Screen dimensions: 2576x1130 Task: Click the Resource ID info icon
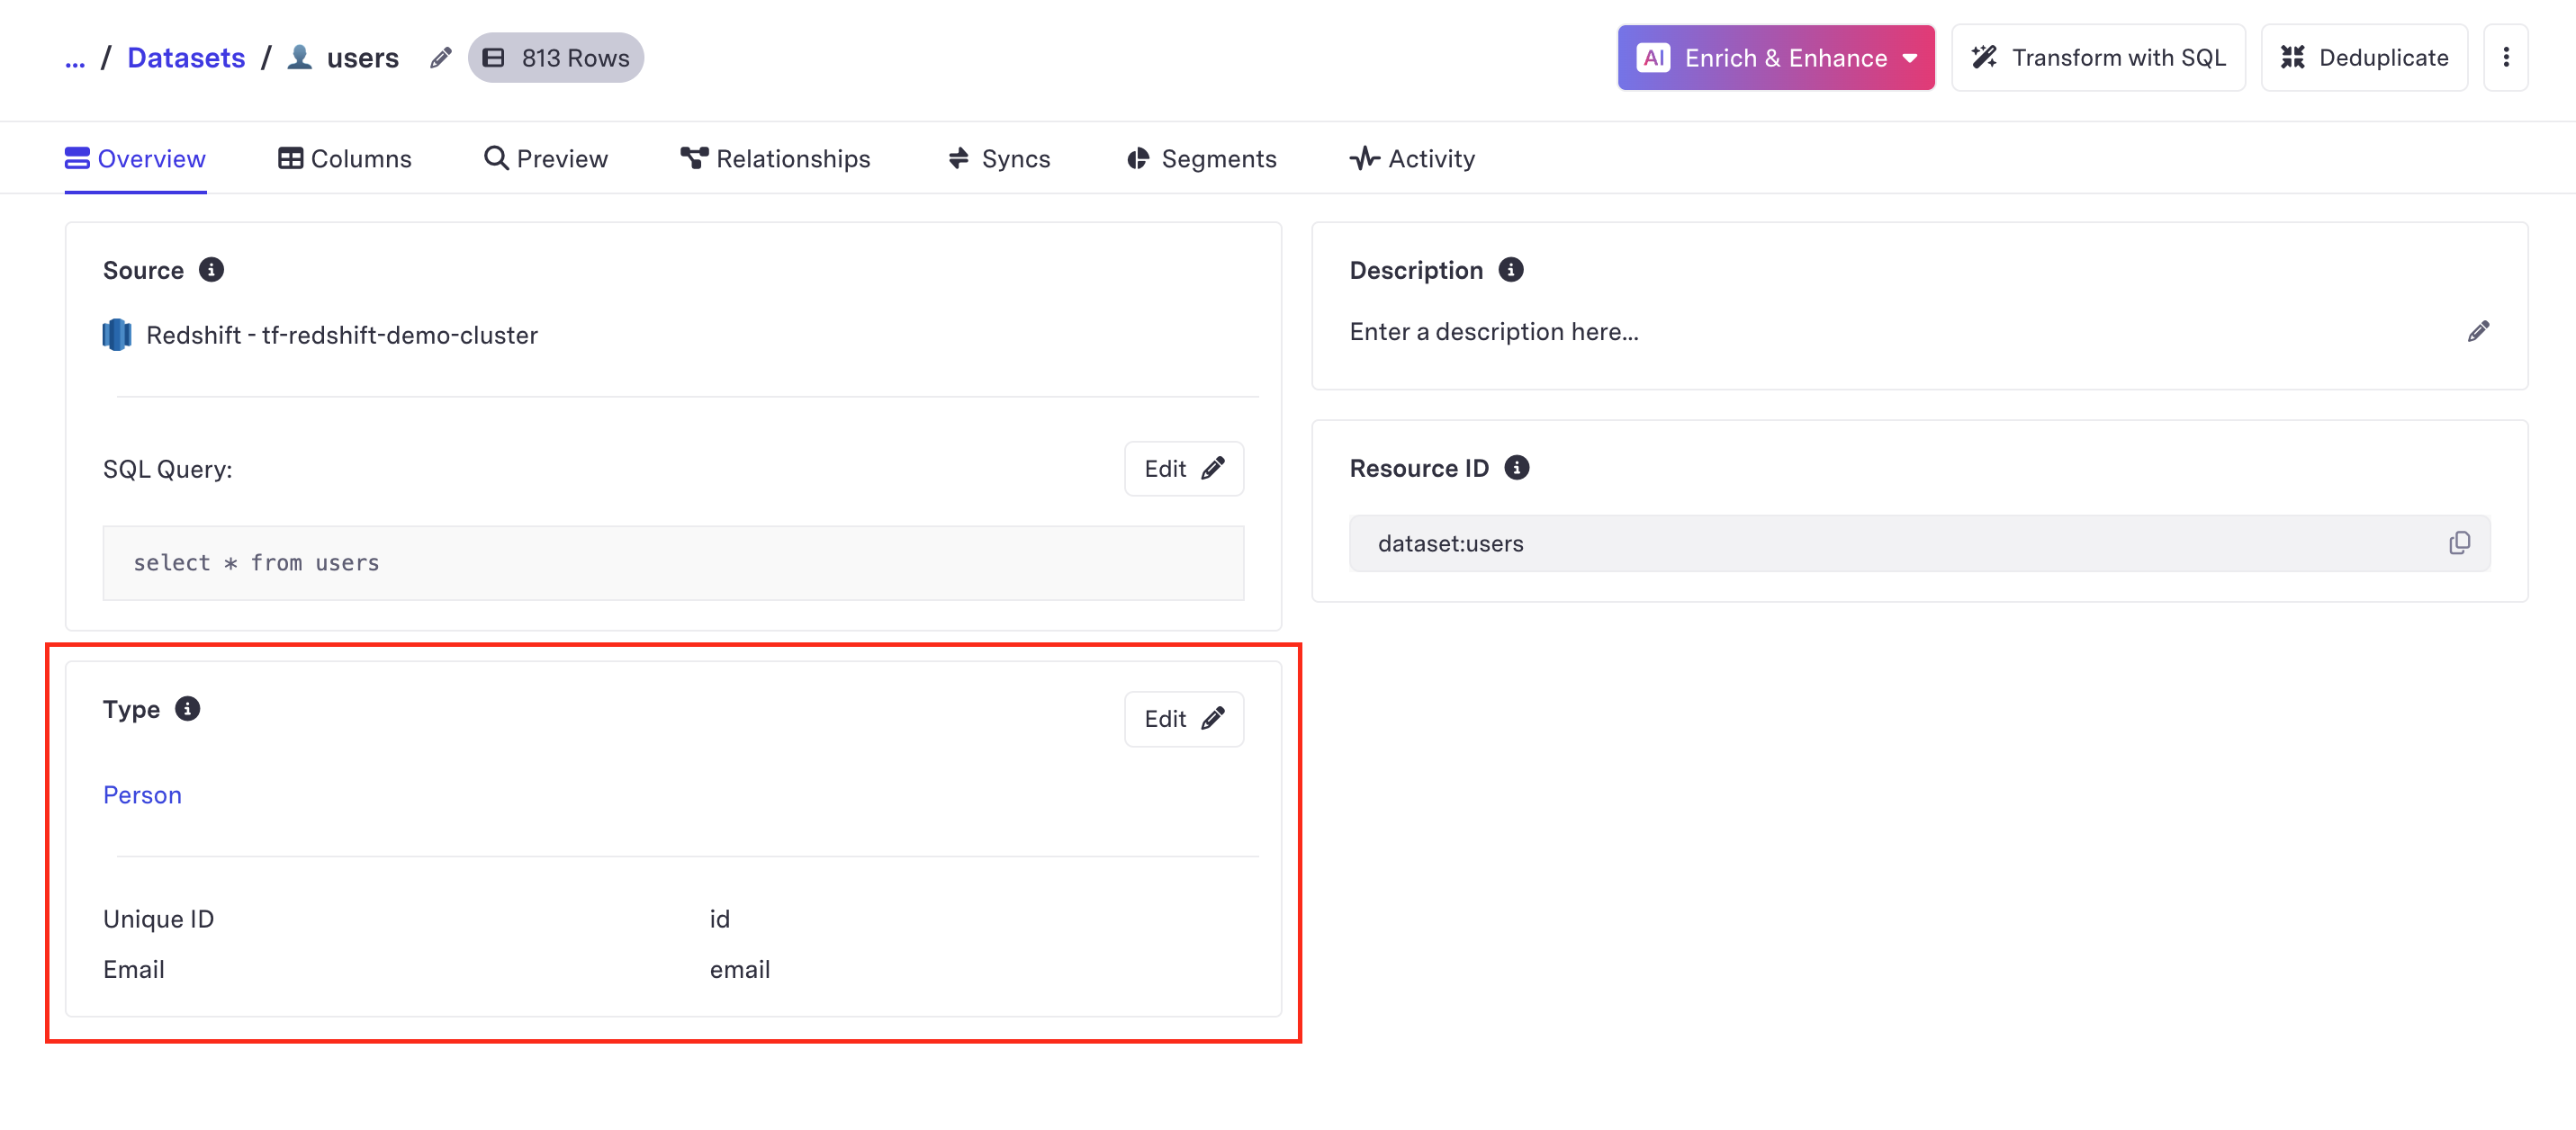pyautogui.click(x=1516, y=468)
